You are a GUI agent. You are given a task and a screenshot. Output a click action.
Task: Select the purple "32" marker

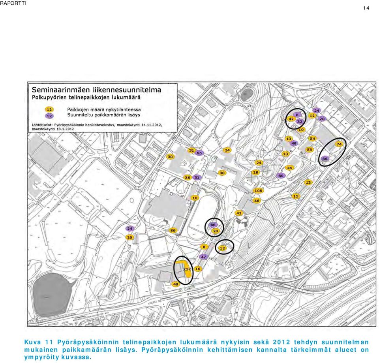[300, 122]
